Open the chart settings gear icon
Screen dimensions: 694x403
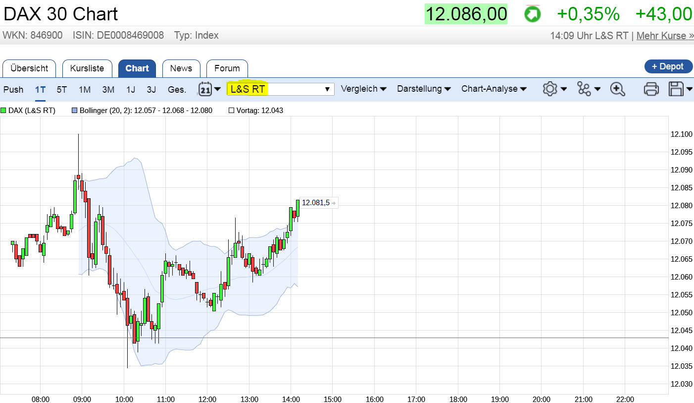point(550,89)
